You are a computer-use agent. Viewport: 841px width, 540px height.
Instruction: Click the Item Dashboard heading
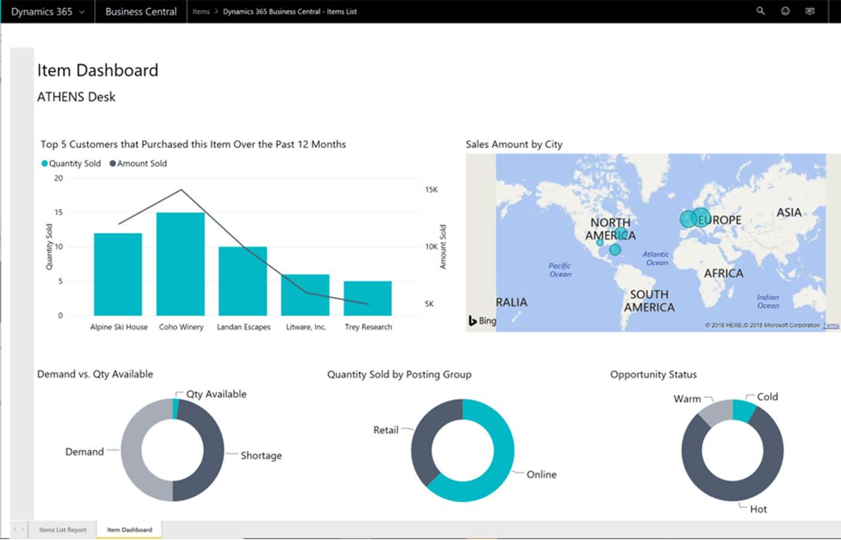pos(98,70)
